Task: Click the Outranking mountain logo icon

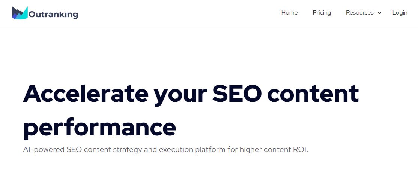Action: (x=20, y=13)
